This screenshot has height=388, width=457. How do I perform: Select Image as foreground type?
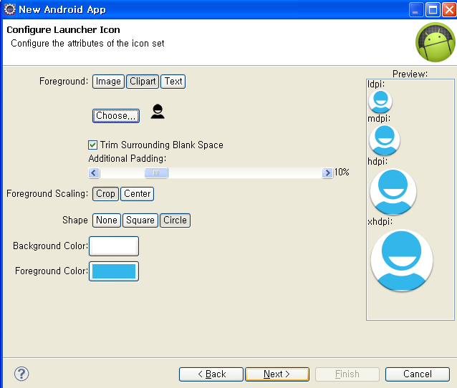point(108,82)
